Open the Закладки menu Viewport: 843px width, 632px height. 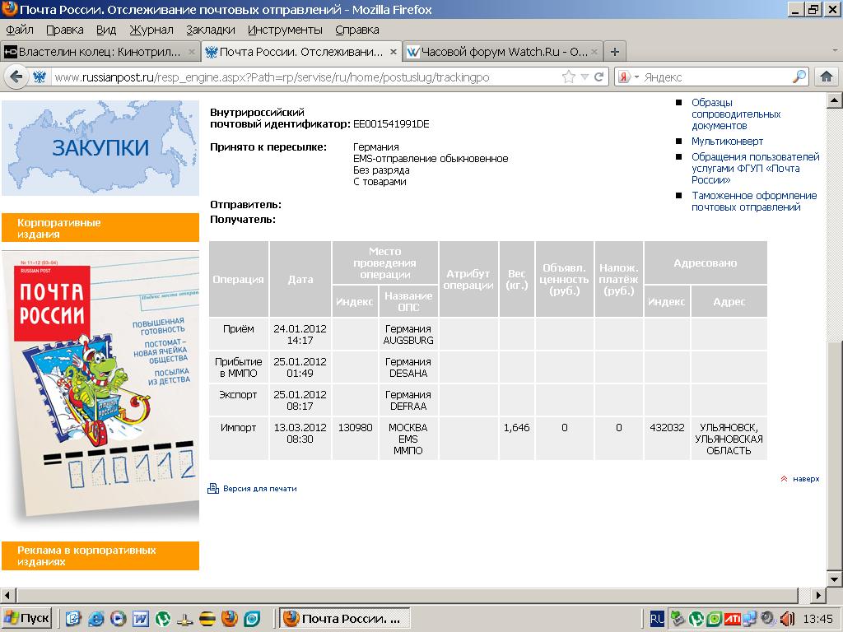[x=210, y=30]
